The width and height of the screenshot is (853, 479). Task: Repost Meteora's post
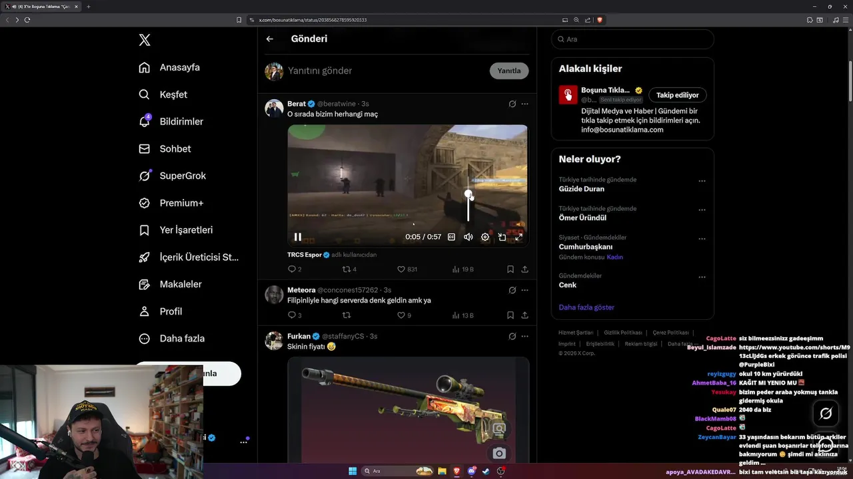(x=346, y=315)
